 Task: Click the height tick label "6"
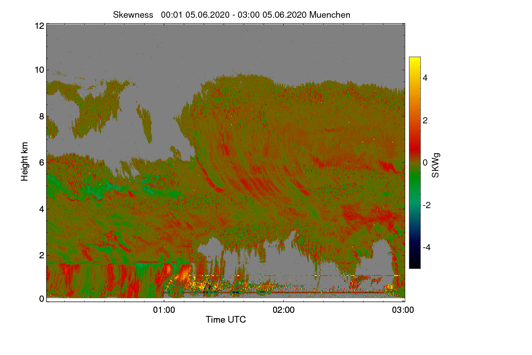(41, 163)
